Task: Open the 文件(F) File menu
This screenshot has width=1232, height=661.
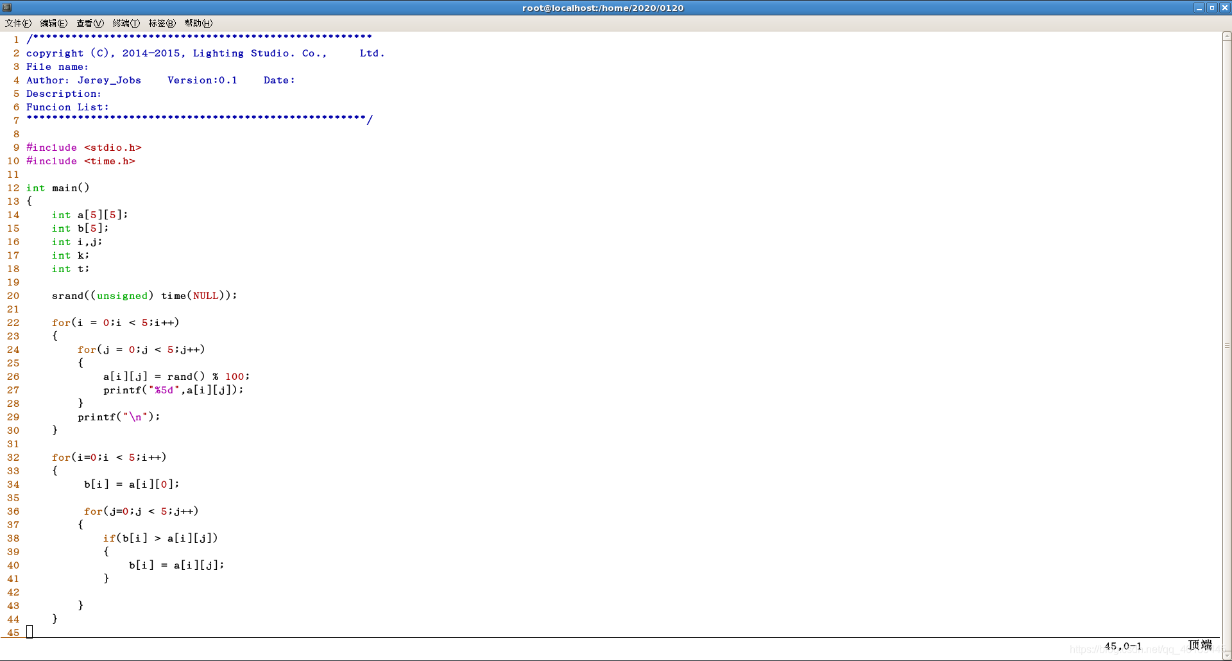Action: point(18,23)
